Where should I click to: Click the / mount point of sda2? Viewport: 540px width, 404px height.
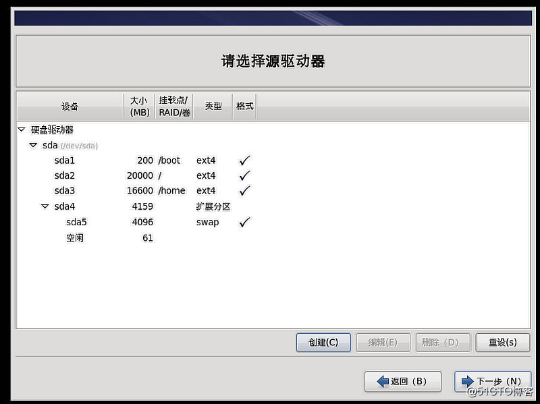point(160,175)
